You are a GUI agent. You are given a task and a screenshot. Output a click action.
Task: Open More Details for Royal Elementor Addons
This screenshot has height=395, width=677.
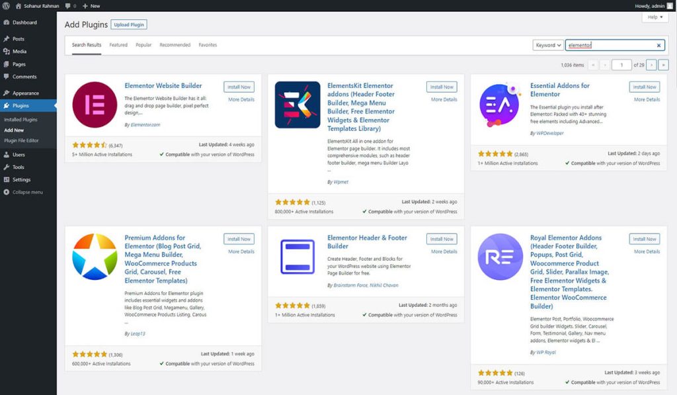click(647, 251)
